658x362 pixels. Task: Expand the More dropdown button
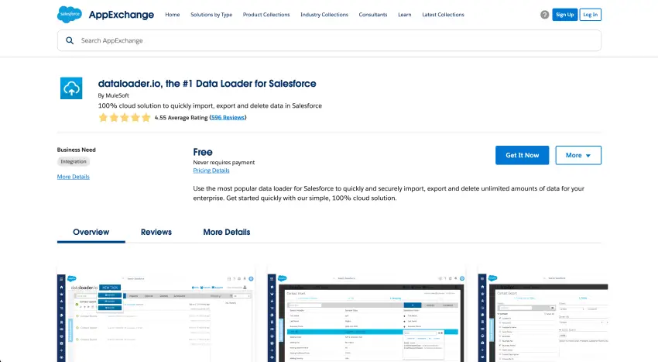578,155
